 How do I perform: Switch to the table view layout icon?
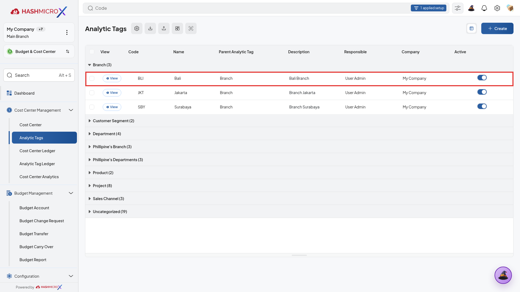472,28
